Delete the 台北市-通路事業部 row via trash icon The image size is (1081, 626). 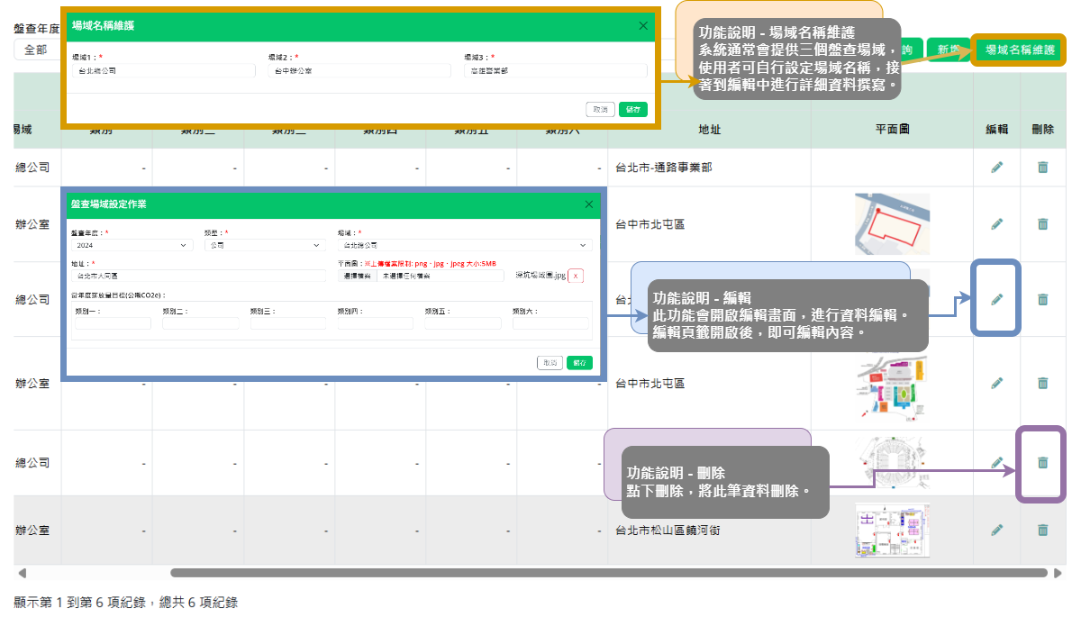coord(1042,168)
